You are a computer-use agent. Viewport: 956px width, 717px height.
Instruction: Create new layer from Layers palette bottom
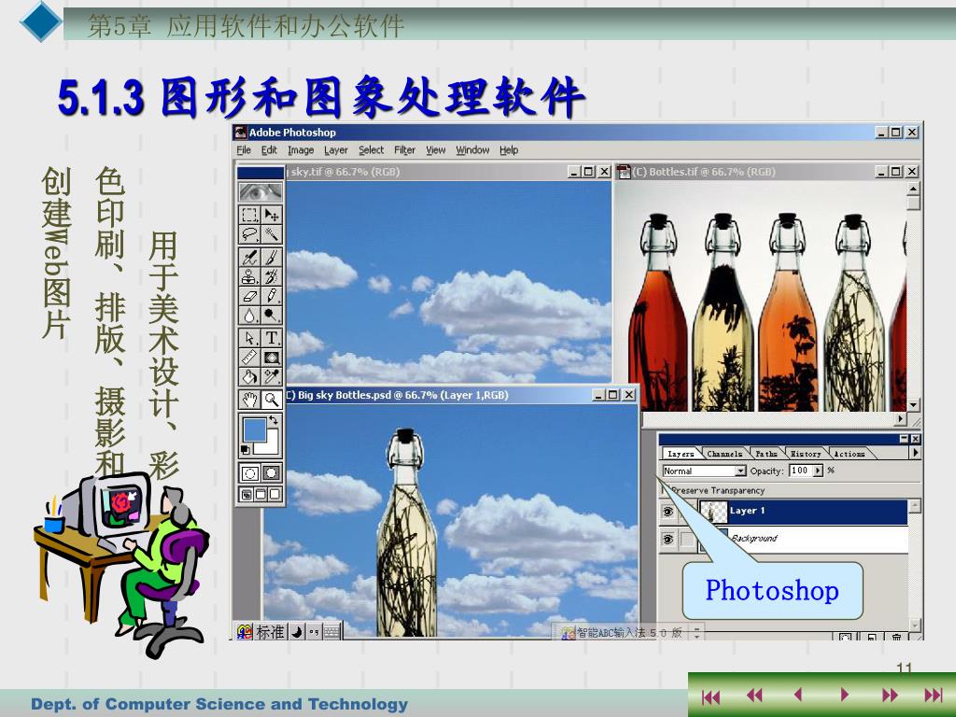872,637
